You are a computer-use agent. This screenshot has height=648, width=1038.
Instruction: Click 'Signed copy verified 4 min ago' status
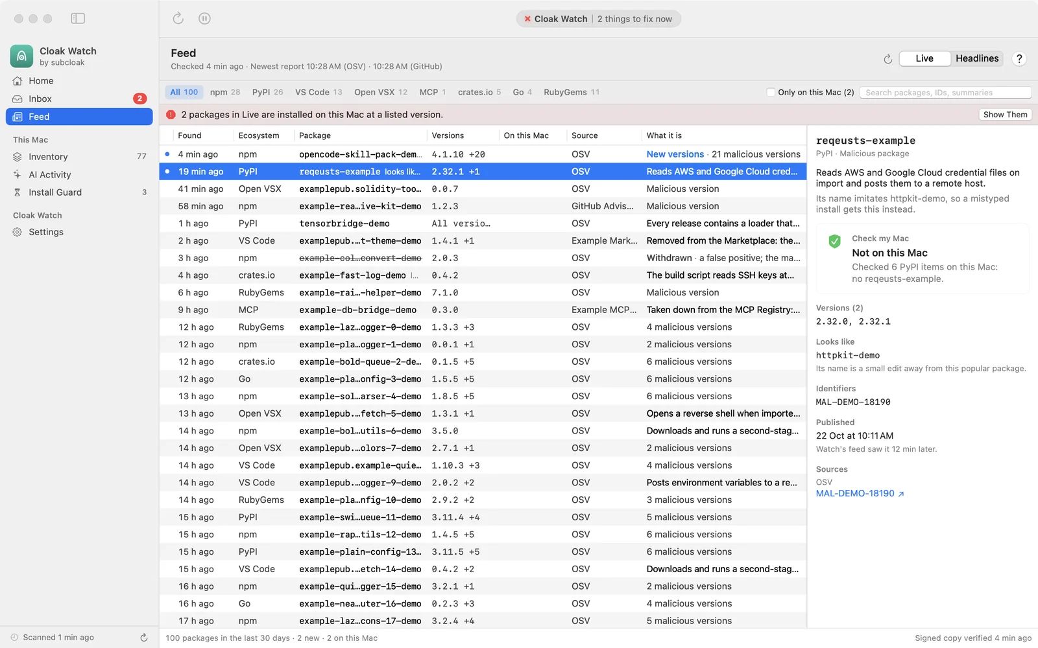click(973, 638)
